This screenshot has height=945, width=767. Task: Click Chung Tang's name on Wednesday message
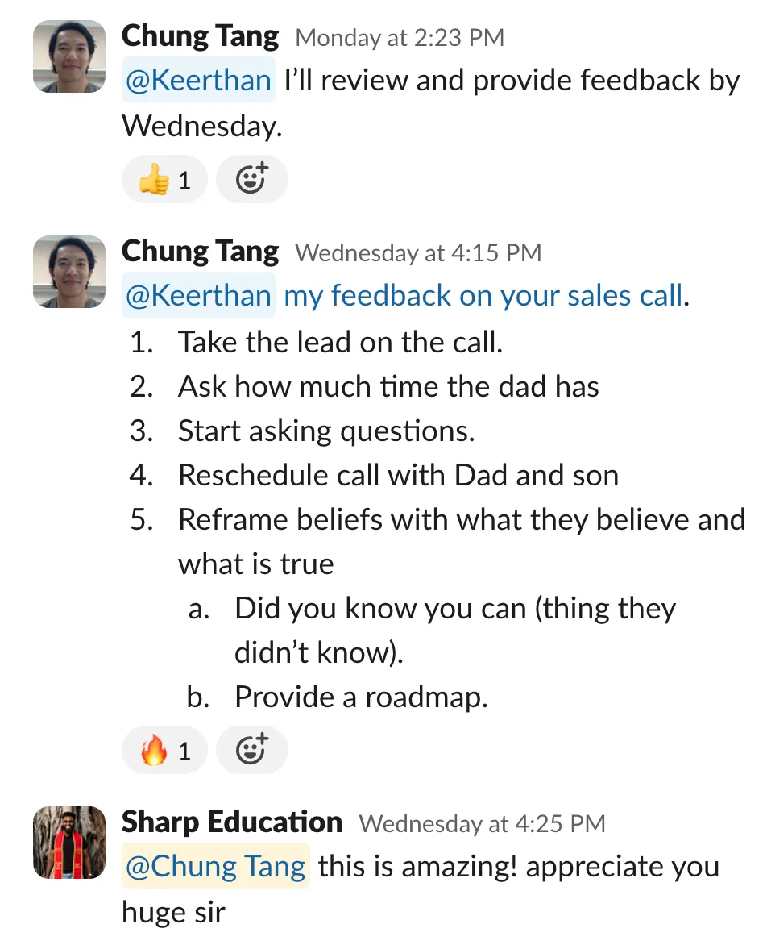pos(200,252)
